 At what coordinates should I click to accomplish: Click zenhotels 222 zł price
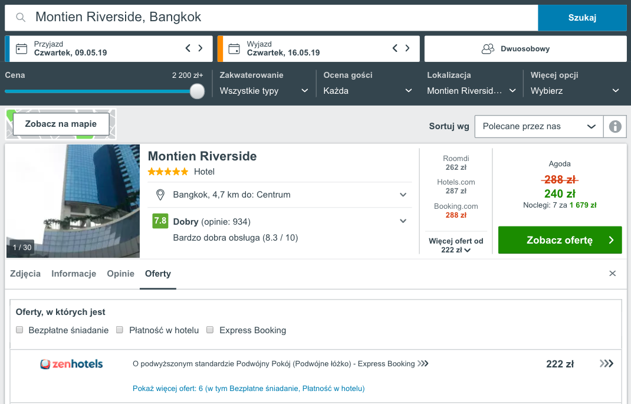coord(560,364)
